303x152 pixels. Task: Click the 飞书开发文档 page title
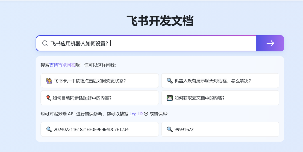coord(160,21)
